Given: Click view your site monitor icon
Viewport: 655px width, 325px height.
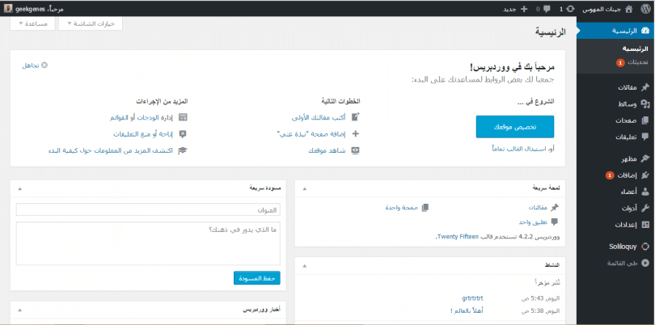Looking at the screenshot, I should pyautogui.click(x=356, y=150).
